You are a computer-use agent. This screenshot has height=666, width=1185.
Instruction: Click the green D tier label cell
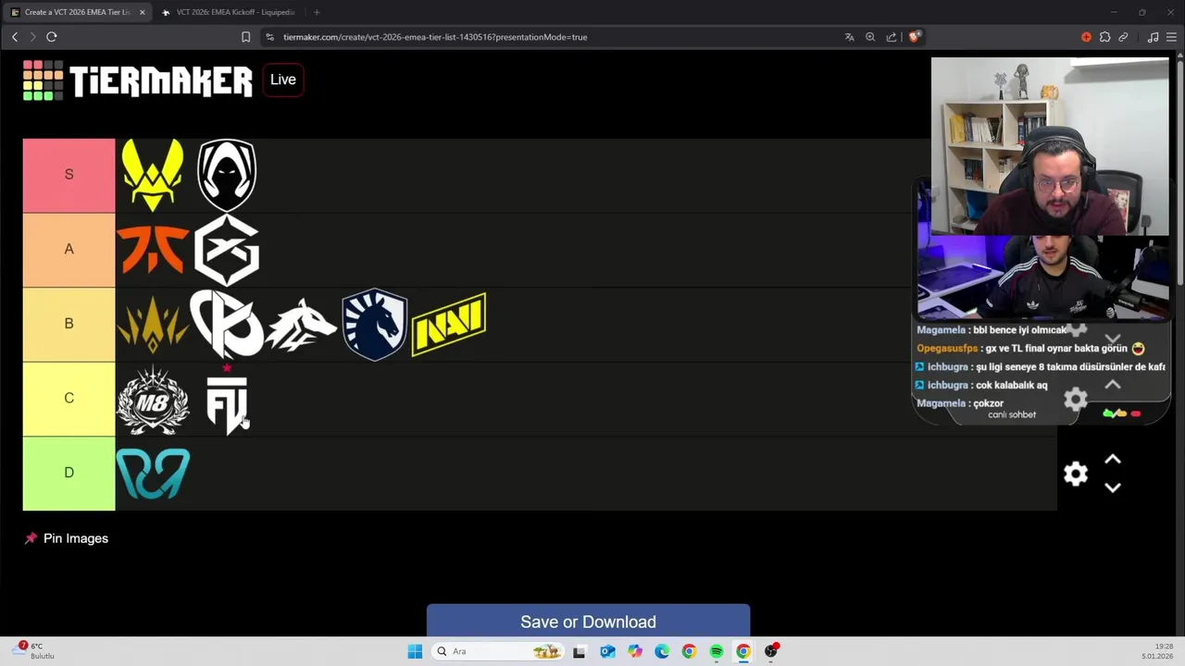coord(69,473)
